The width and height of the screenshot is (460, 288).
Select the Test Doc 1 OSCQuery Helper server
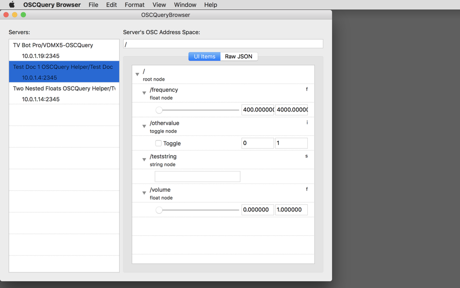point(64,72)
